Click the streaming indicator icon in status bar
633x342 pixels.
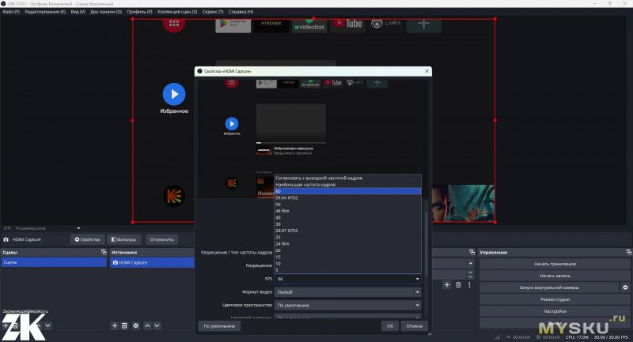pyautogui.click(x=508, y=337)
